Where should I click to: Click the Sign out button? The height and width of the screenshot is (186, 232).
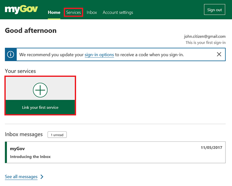(215, 10)
